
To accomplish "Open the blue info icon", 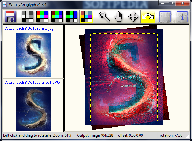I will tap(182, 17).
